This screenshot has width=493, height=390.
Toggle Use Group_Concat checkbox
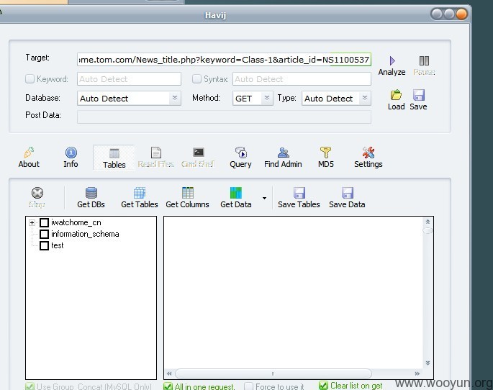pyautogui.click(x=30, y=386)
